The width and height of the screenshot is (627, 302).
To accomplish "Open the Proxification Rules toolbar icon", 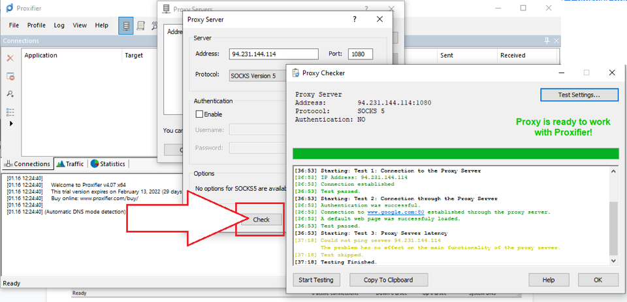I will click(x=140, y=25).
